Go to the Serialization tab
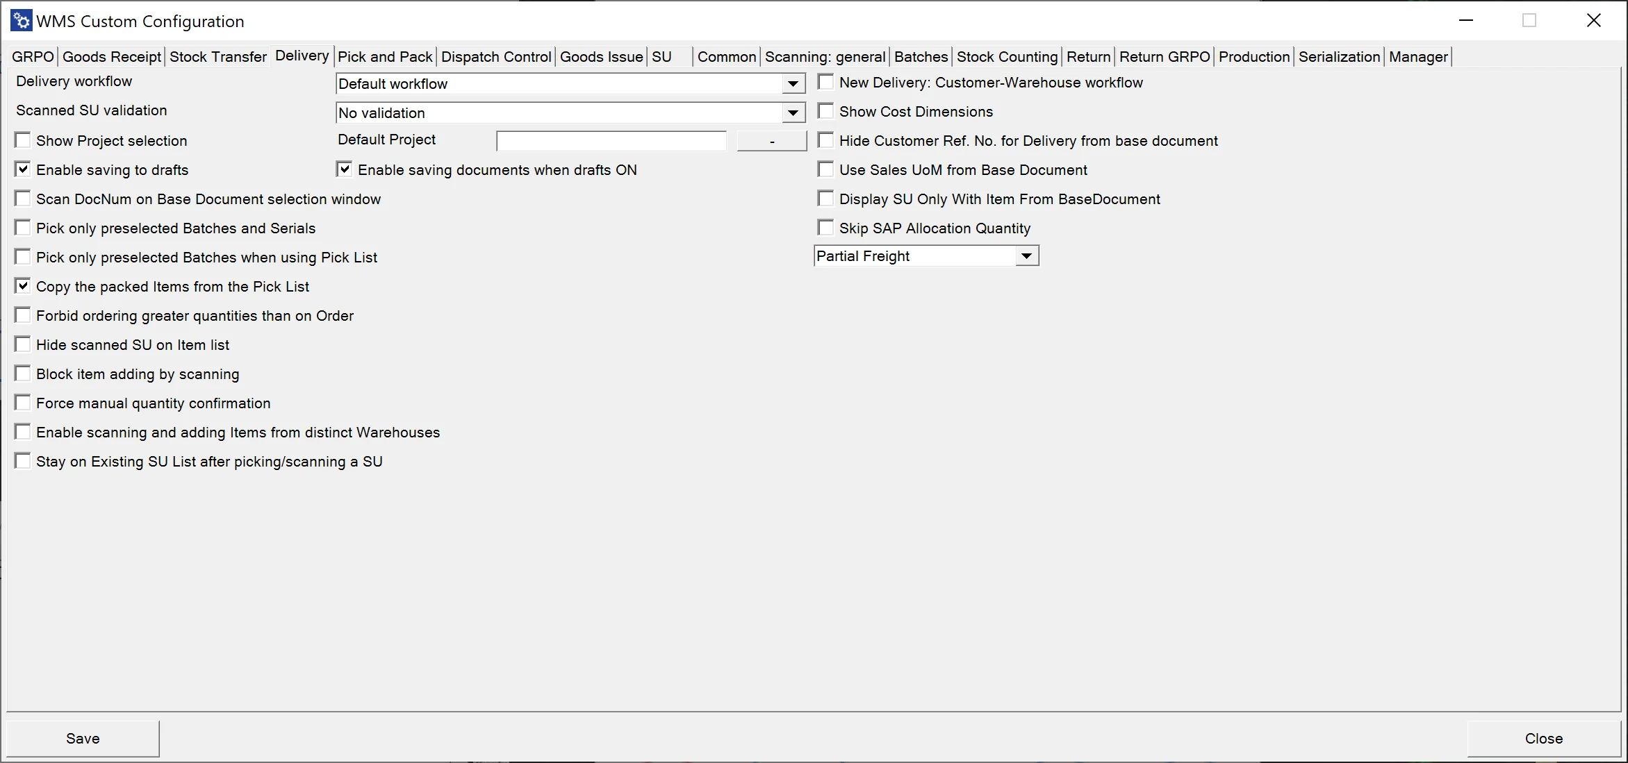 click(x=1339, y=57)
